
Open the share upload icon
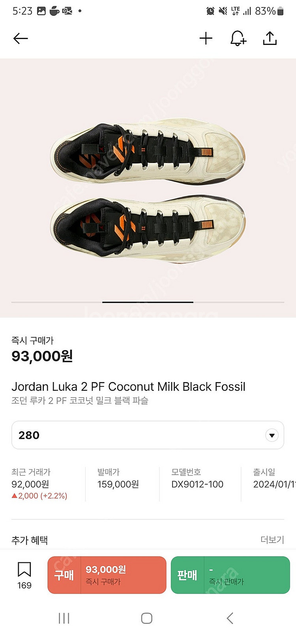pos(270,38)
